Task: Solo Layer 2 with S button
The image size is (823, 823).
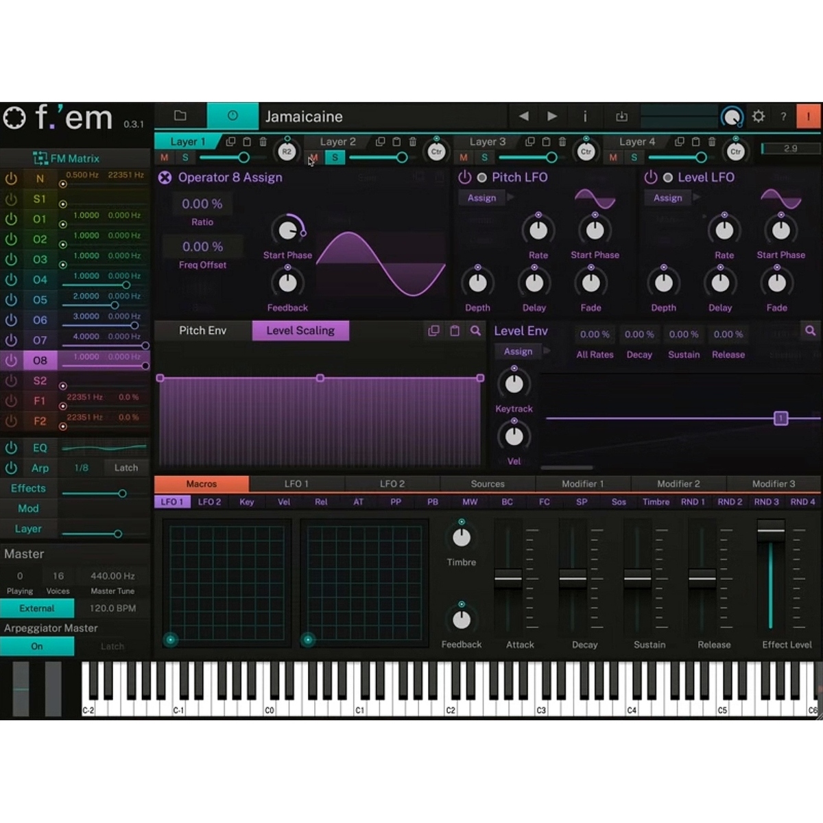Action: point(335,158)
